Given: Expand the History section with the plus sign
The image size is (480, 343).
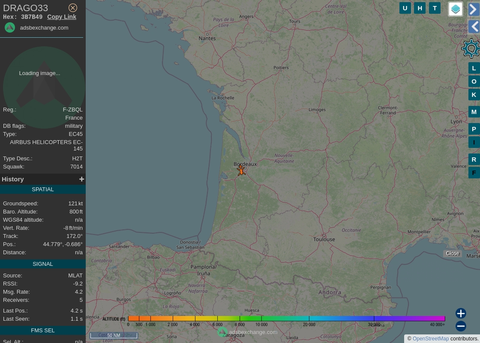Looking at the screenshot, I should pyautogui.click(x=81, y=179).
